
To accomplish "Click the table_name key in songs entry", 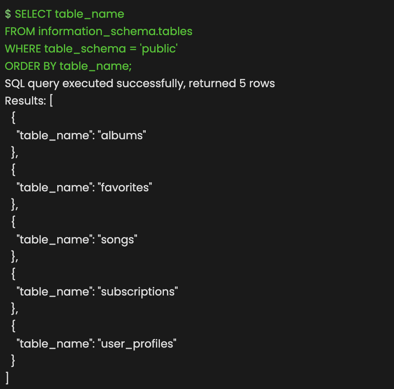I will (54, 240).
